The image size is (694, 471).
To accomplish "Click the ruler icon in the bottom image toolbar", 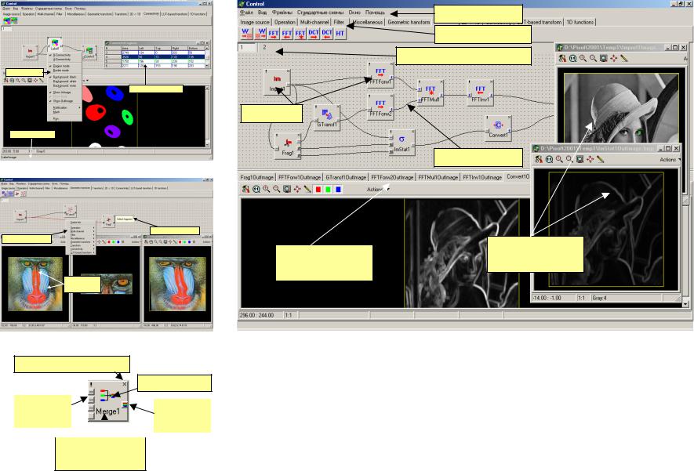I will click(x=307, y=190).
